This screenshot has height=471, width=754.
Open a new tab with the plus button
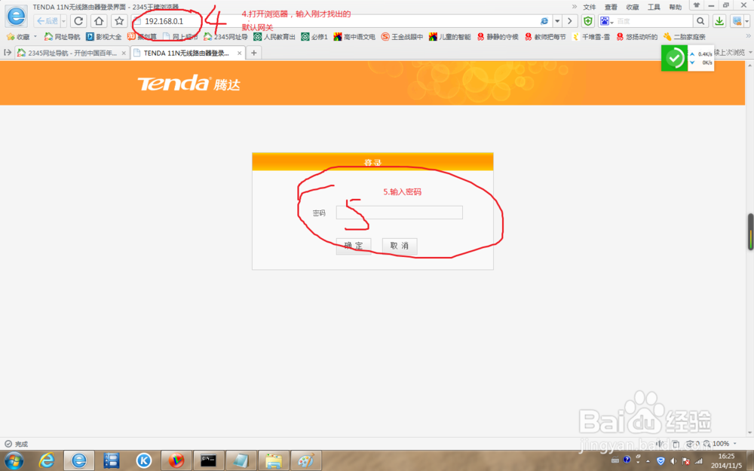point(254,54)
